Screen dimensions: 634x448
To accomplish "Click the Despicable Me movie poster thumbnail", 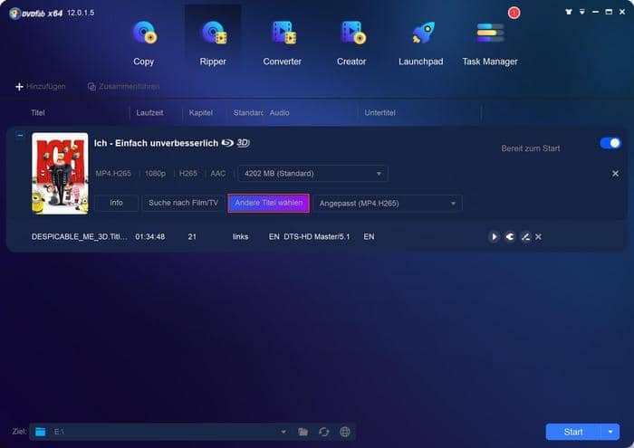I will (61, 174).
